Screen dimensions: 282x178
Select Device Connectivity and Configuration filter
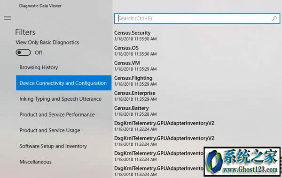[x=63, y=83]
